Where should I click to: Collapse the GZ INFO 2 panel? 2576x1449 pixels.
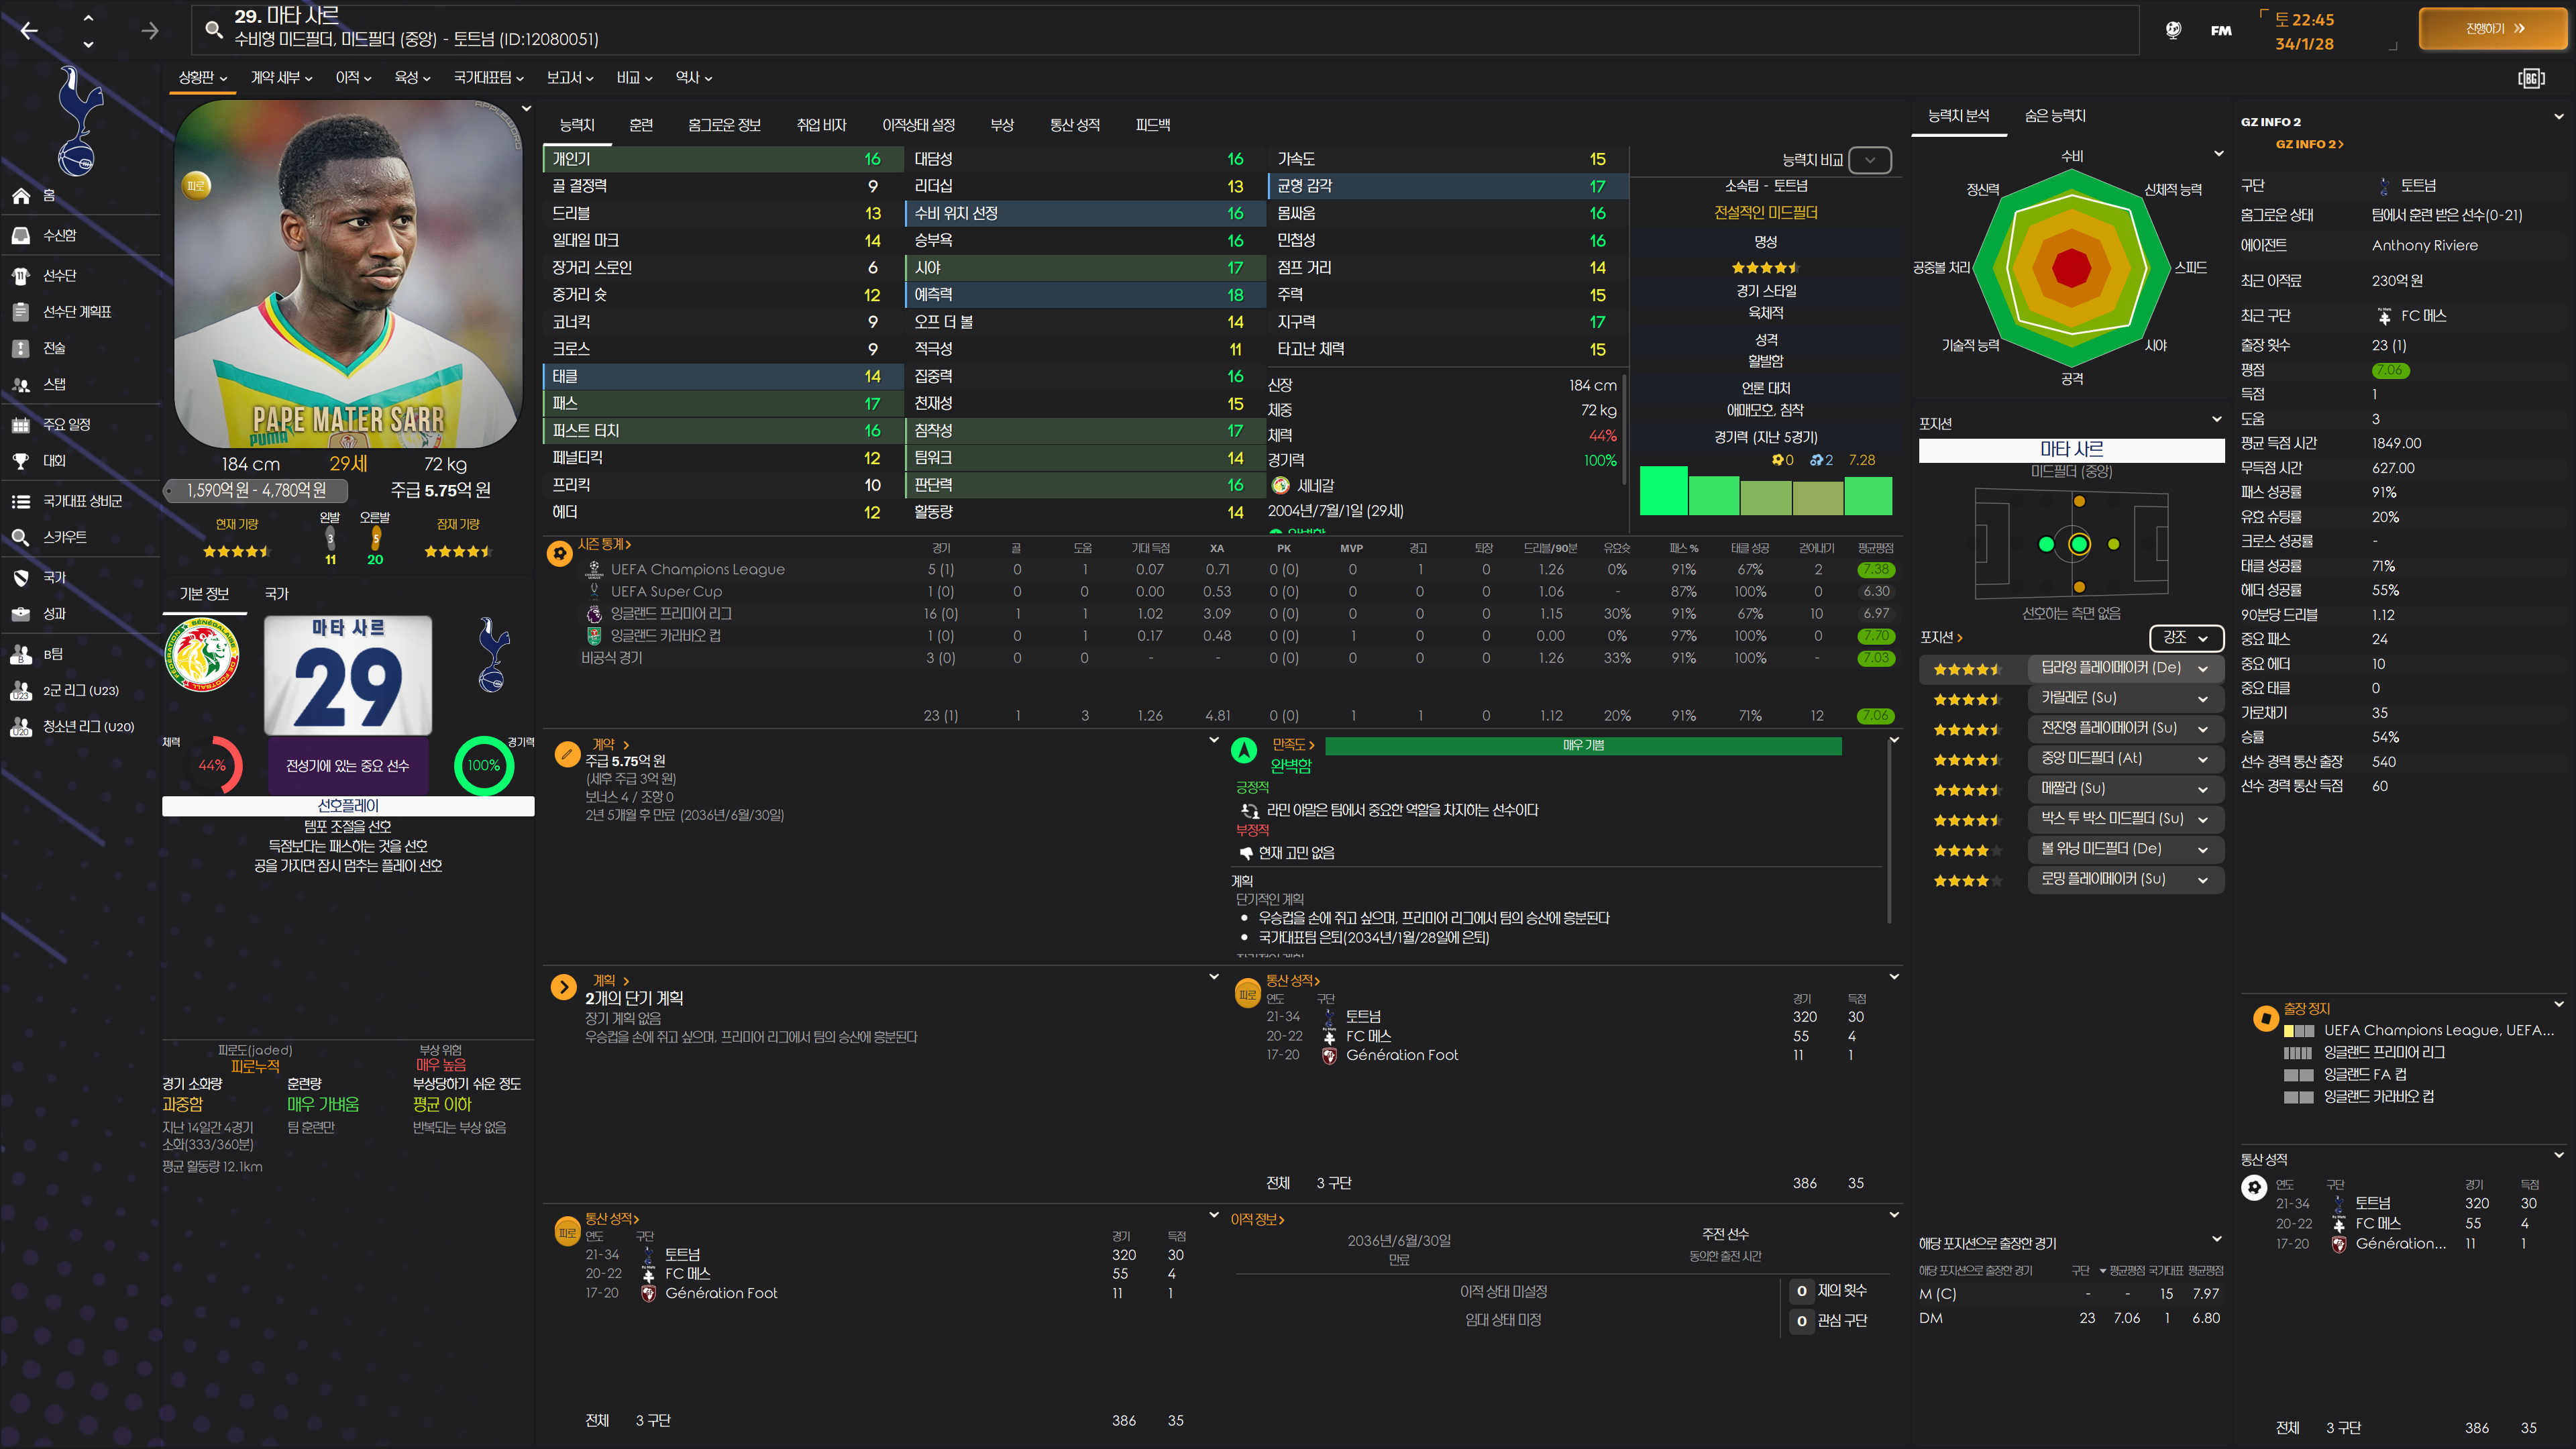[x=2558, y=117]
